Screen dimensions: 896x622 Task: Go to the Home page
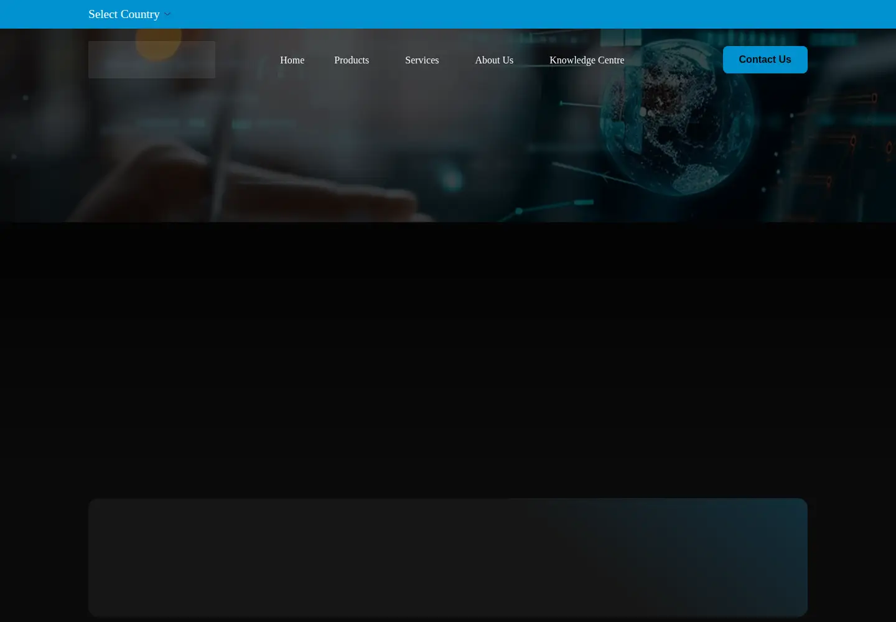click(292, 60)
